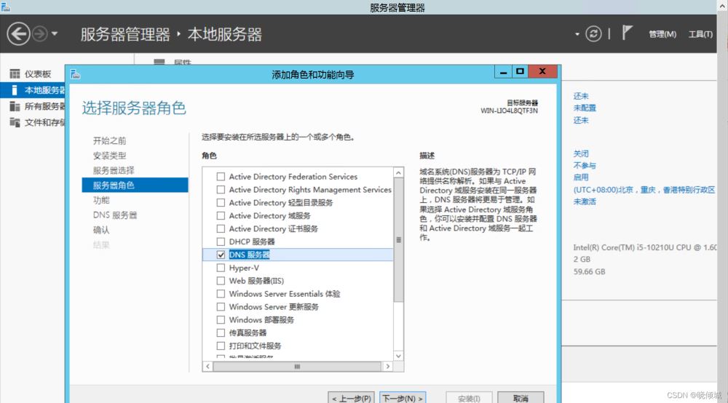Click the Server Manager title bar icon

coord(6,7)
